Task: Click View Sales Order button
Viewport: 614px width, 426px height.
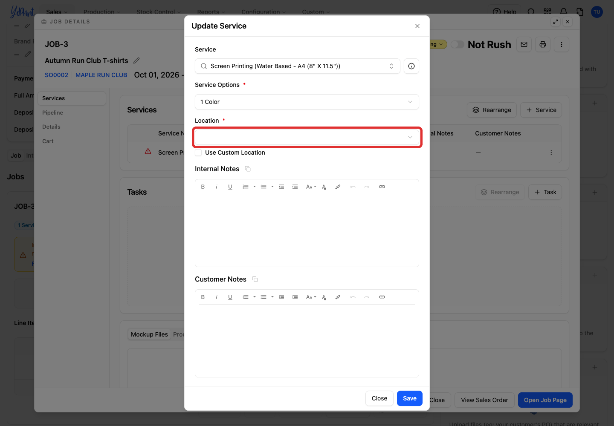Action: pos(484,400)
